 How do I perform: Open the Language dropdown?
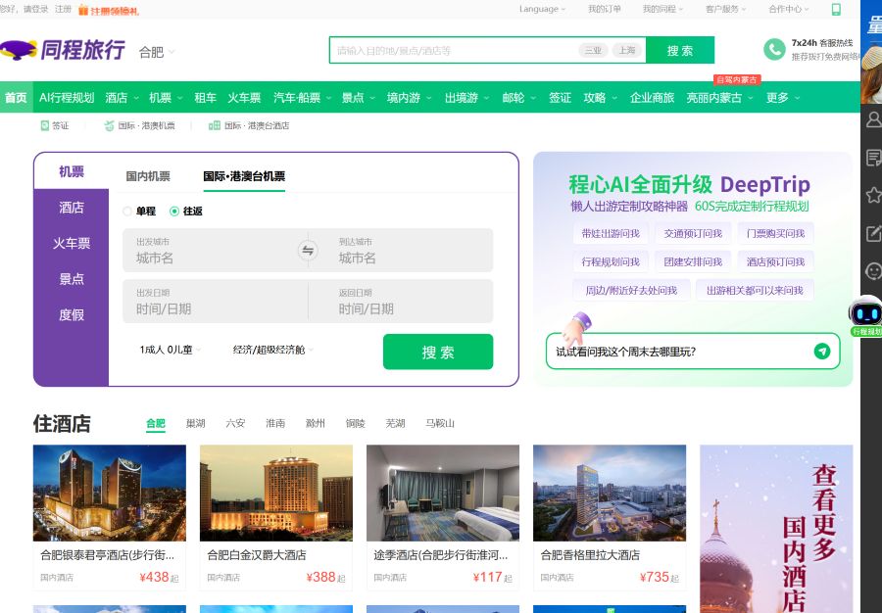(x=541, y=9)
